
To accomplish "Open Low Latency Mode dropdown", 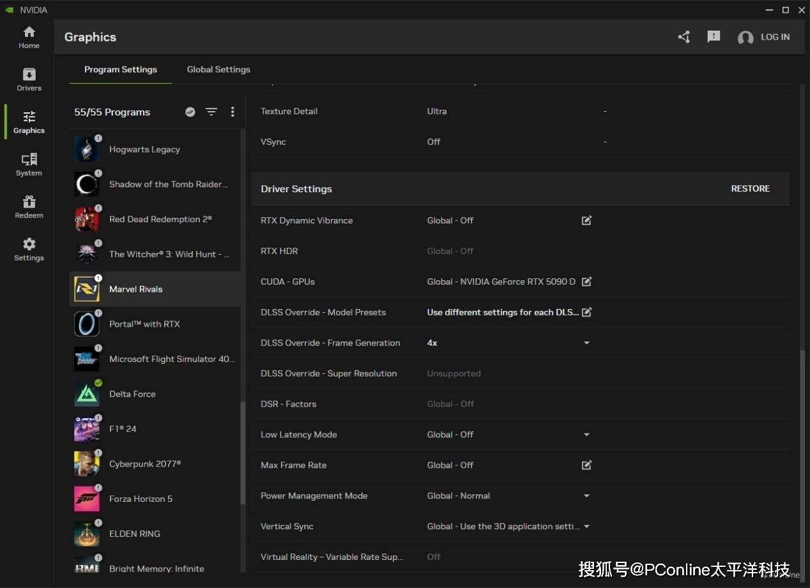I will click(x=586, y=435).
